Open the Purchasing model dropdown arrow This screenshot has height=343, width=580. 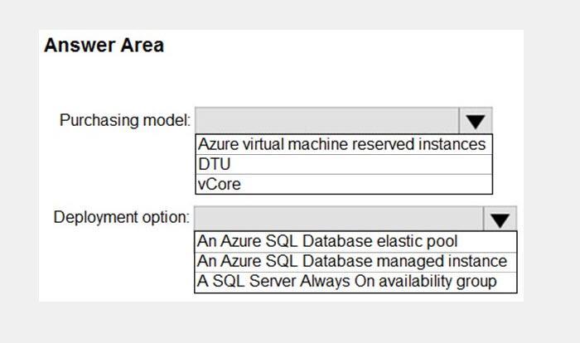point(476,121)
